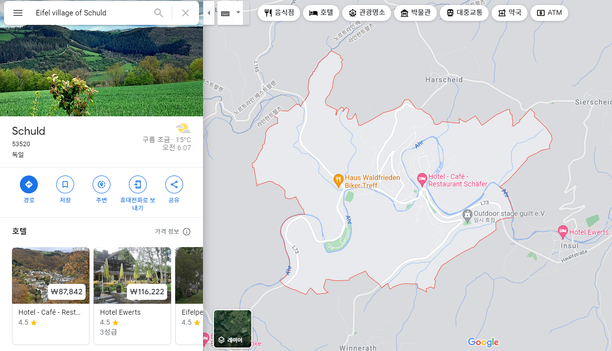Image resolution: width=612 pixels, height=351 pixels.
Task: Open the Eifelpe... partially visible hotel card
Action: [x=189, y=296]
